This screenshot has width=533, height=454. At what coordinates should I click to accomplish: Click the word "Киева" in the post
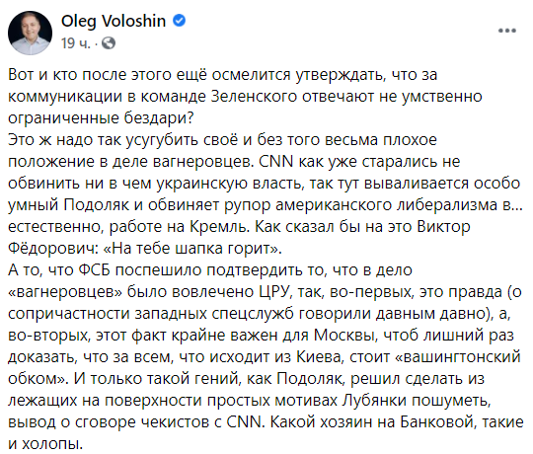tap(319, 357)
